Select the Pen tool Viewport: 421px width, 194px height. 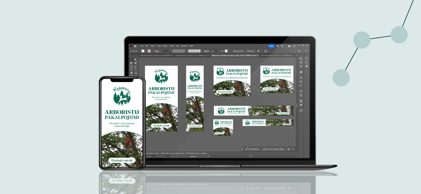[x=131, y=63]
